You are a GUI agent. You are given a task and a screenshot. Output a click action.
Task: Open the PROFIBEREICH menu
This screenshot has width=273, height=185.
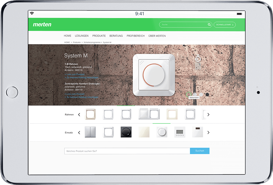tap(135, 36)
